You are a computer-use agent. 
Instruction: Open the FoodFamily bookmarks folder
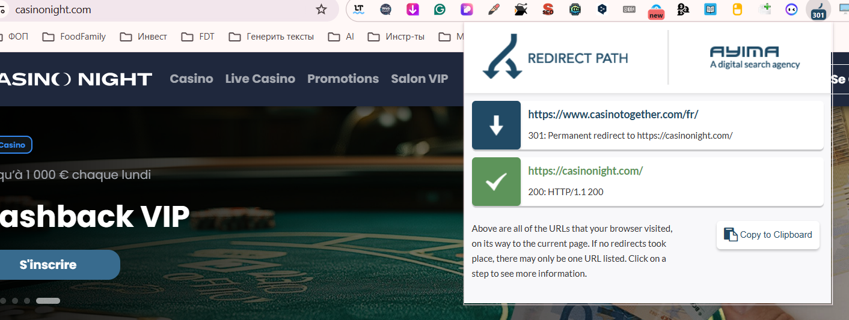(x=74, y=37)
